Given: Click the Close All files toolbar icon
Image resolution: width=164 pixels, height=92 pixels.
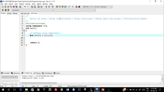Looking at the screenshot, I should click(x=16, y=7).
